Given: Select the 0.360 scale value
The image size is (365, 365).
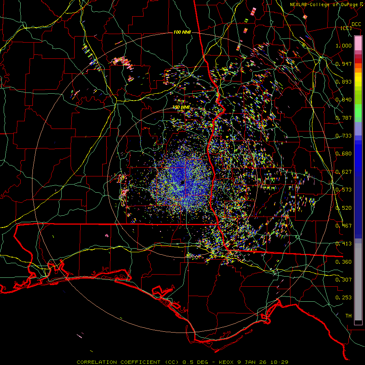Looking at the screenshot, I should tap(344, 262).
